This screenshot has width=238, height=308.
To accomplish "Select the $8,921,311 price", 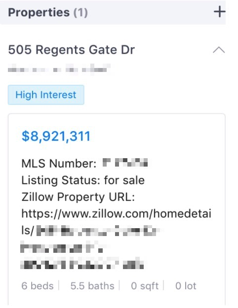I will coord(56,136).
